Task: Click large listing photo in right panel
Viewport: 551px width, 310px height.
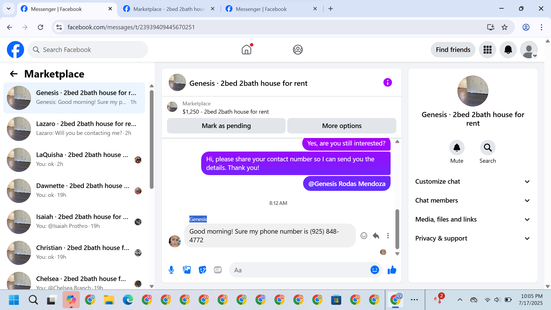Action: click(x=473, y=91)
